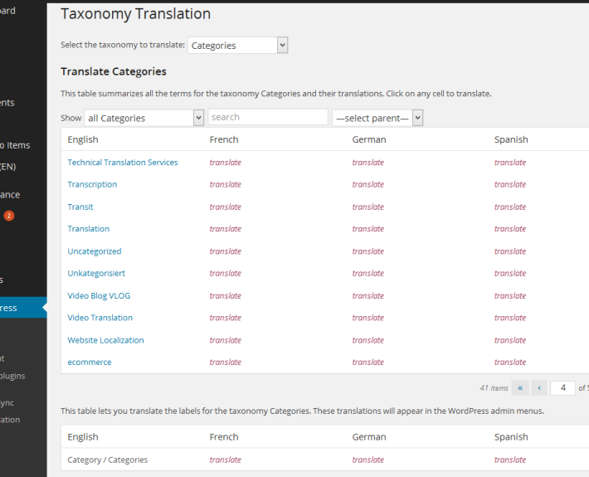Open the select parent dropdown
Viewport: 589px width, 477px height.
tap(377, 118)
